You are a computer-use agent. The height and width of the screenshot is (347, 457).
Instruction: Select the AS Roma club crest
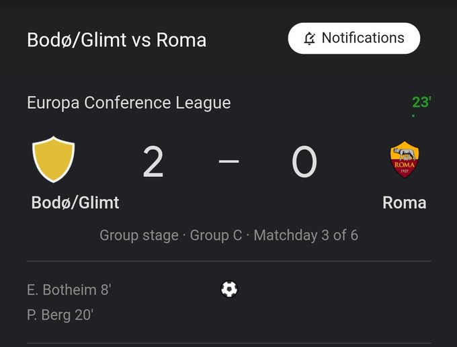point(405,159)
